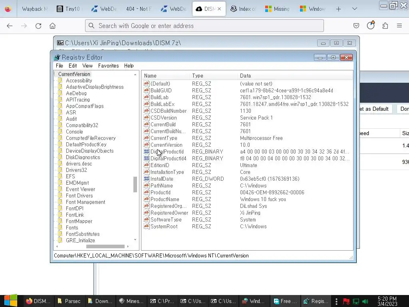Select the CSDVersion value icon
Viewport: 409px width, 307px height.
point(146,118)
